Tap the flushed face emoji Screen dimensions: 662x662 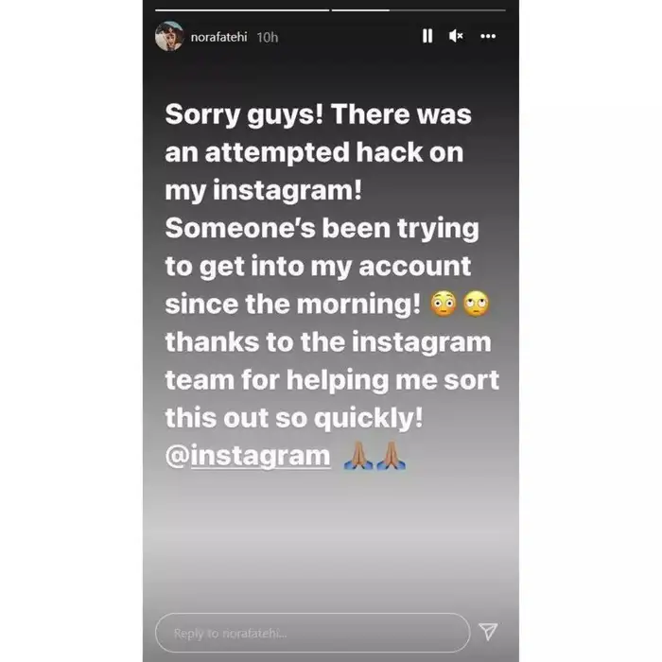coord(443,304)
